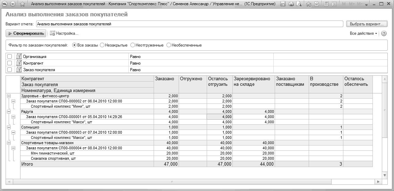394x191 pixels.
Task: Click the vertical scrollbar up arrow
Action: pos(384,79)
